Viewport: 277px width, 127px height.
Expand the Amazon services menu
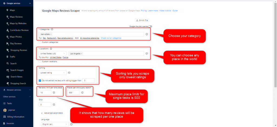(x=17, y=90)
